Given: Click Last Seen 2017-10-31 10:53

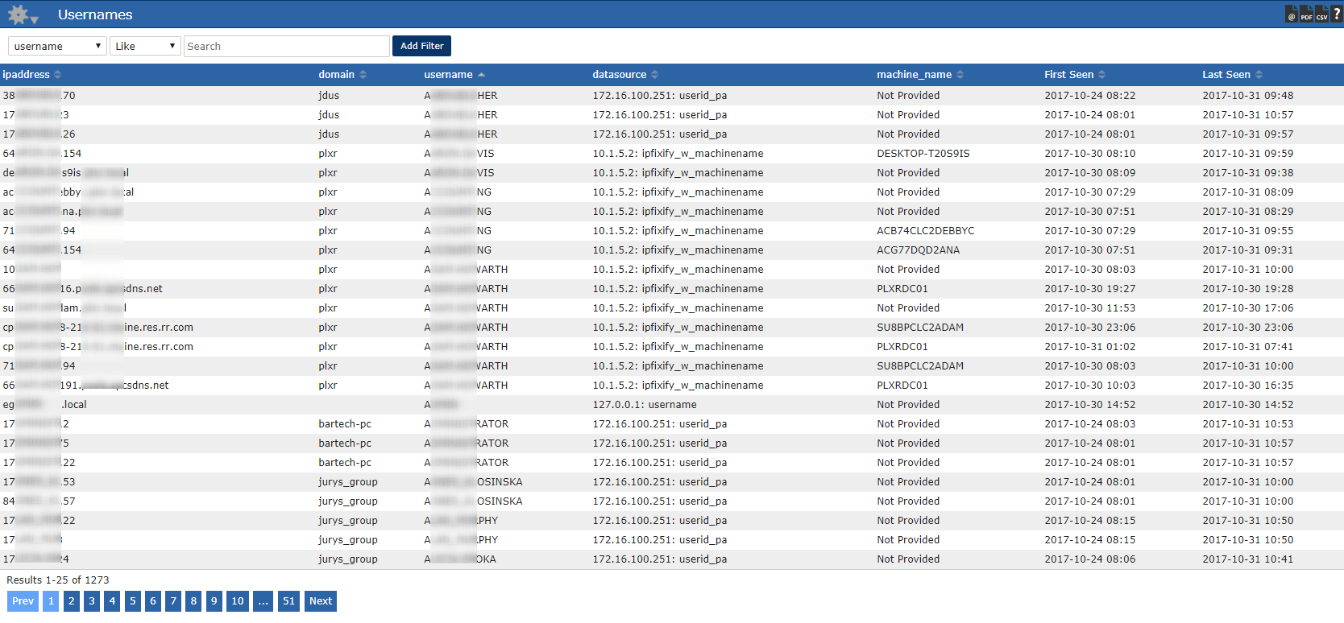Looking at the screenshot, I should (x=1248, y=424).
